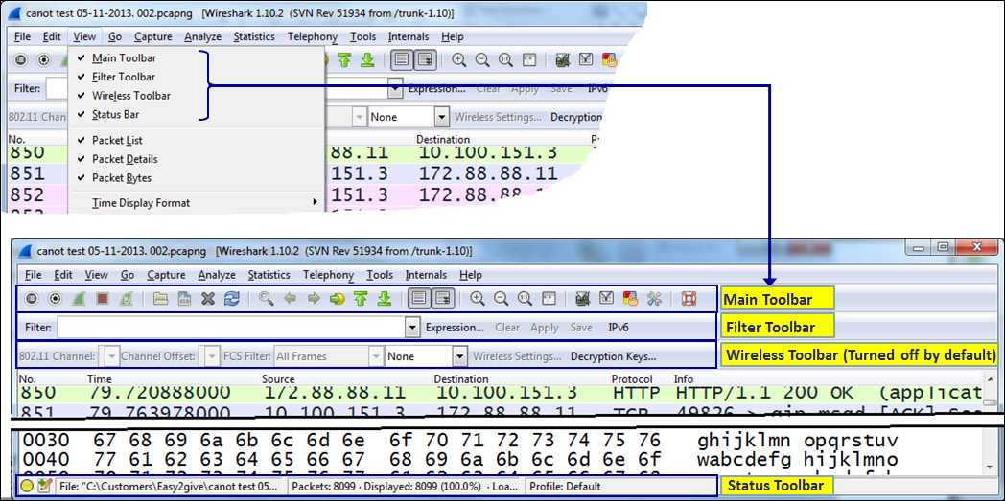The image size is (1005, 501).
Task: Open Filter history dropdown in lower window
Action: 413,328
